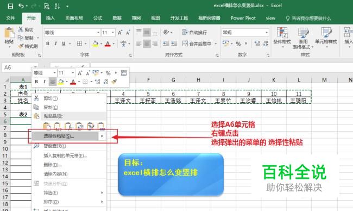Toggle center alignment on the mini toolbar

tap(53, 82)
